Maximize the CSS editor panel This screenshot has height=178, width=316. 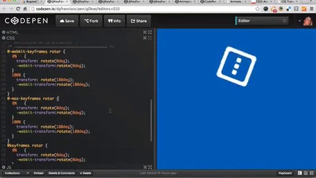[x=150, y=38]
